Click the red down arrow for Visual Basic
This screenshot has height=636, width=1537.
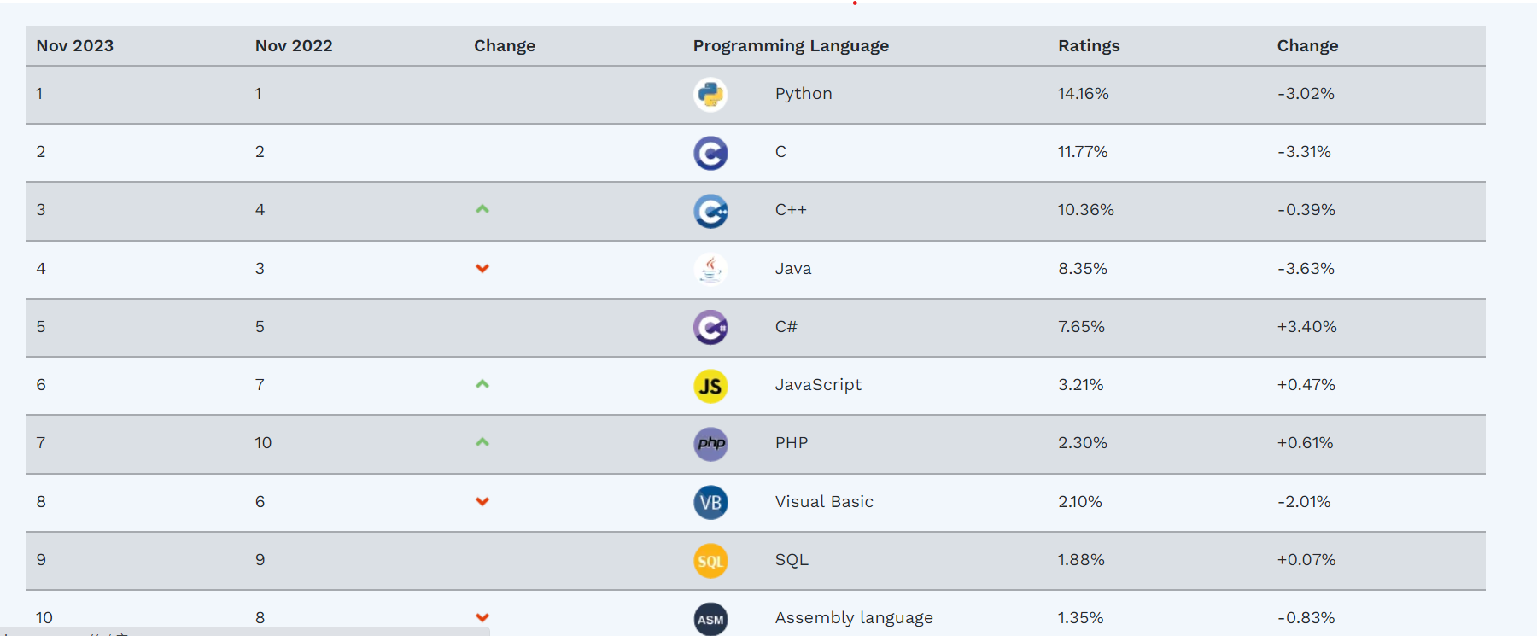pos(482,502)
